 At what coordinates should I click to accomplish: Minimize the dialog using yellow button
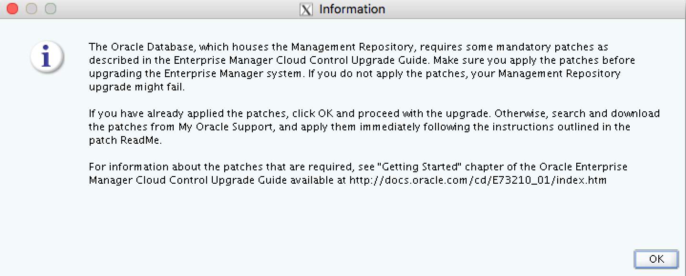[x=31, y=9]
